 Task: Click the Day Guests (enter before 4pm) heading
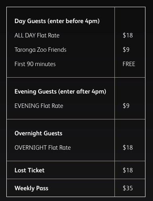pyautogui.click(x=57, y=21)
